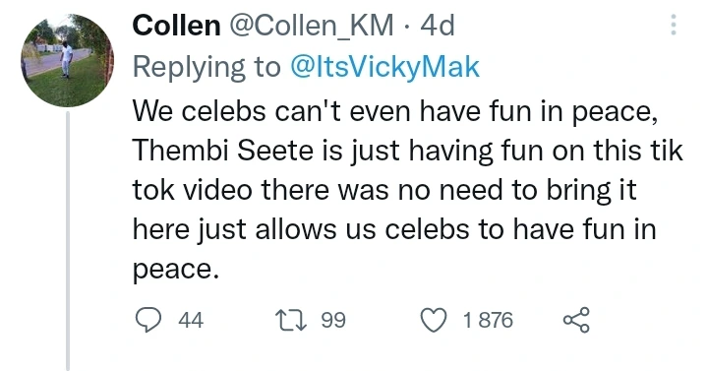
Task: Click the final word 'peace.' in the tweet
Action: [x=176, y=271]
